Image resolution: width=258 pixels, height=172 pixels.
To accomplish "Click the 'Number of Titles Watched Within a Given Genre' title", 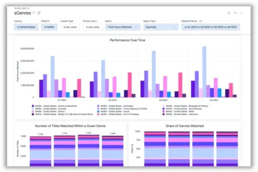I will (70, 126).
